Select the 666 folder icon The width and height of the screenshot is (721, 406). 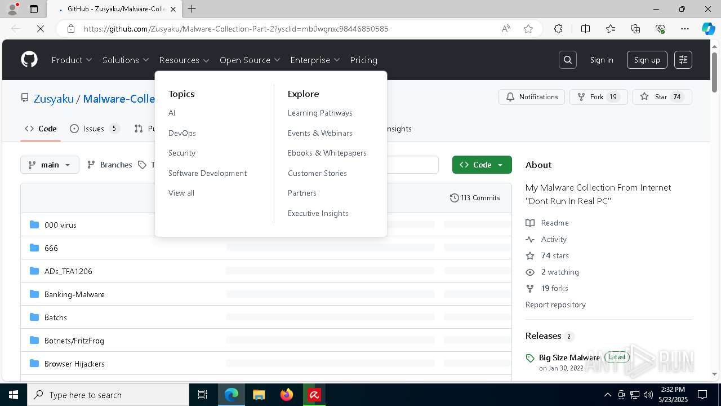pos(34,248)
